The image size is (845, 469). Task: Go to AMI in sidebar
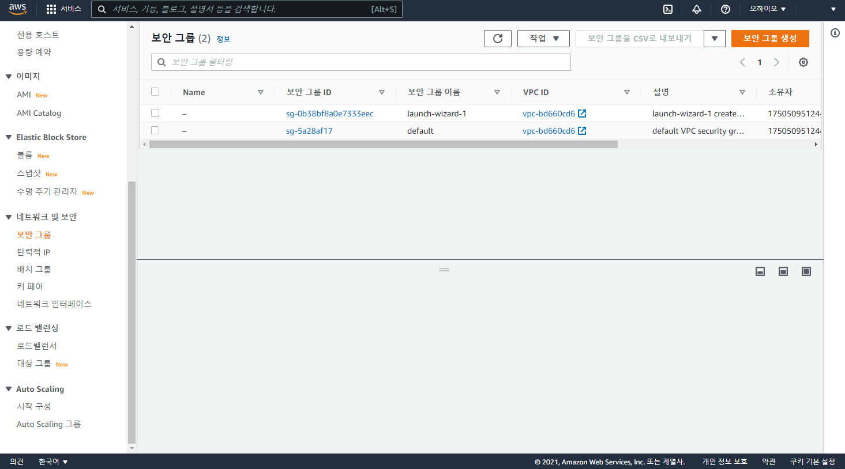point(24,94)
